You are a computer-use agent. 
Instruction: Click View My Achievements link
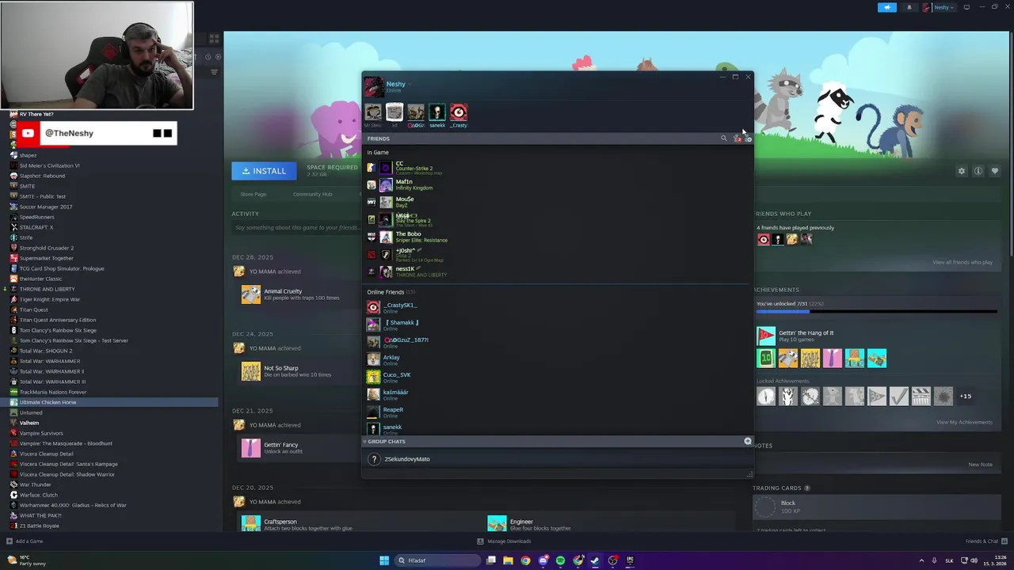[x=964, y=422]
